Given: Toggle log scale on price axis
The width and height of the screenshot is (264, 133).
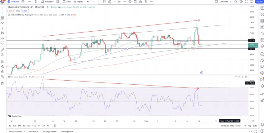Looking at the screenshot, I should tap(249, 126).
